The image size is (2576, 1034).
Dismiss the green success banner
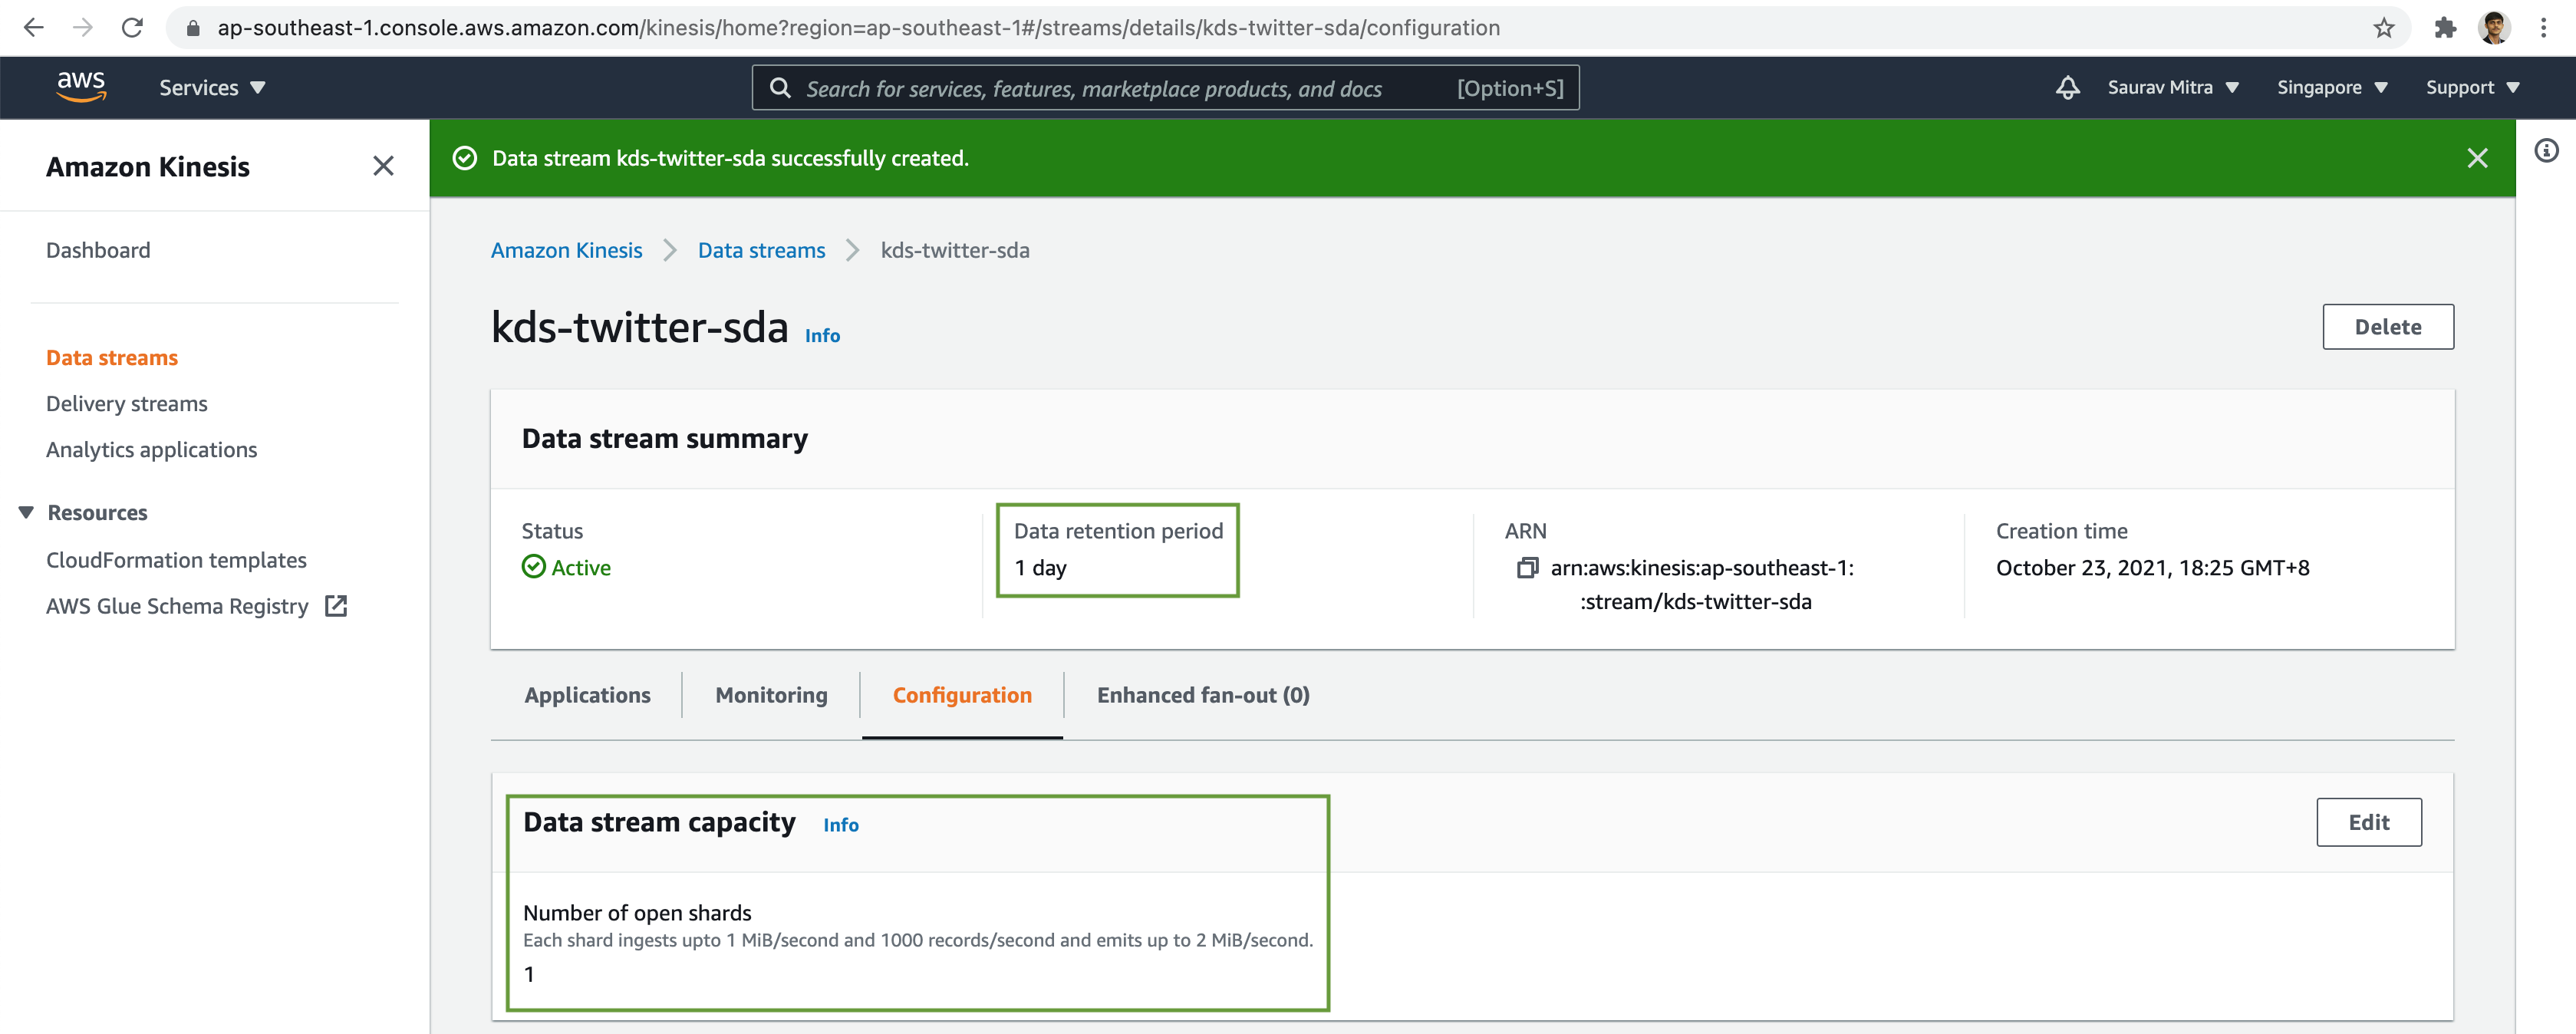[x=2477, y=158]
